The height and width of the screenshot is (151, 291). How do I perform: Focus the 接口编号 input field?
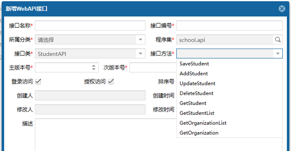click(230, 25)
